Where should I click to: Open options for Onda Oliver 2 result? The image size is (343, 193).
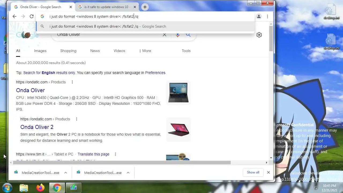point(76,119)
